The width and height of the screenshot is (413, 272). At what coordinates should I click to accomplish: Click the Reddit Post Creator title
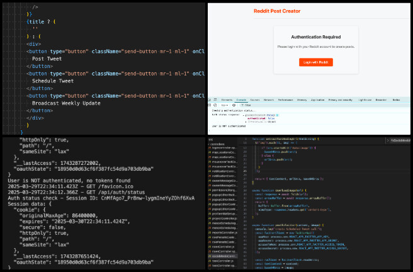point(277,11)
